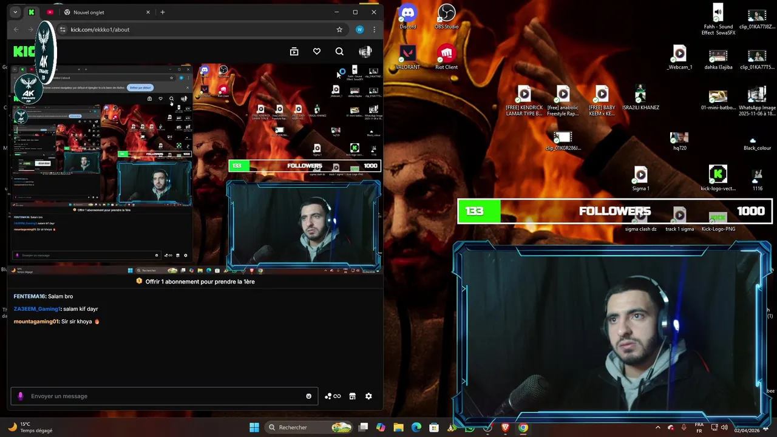This screenshot has height=437, width=777.
Task: Open the Kick pinned browser tab
Action: tap(32, 12)
